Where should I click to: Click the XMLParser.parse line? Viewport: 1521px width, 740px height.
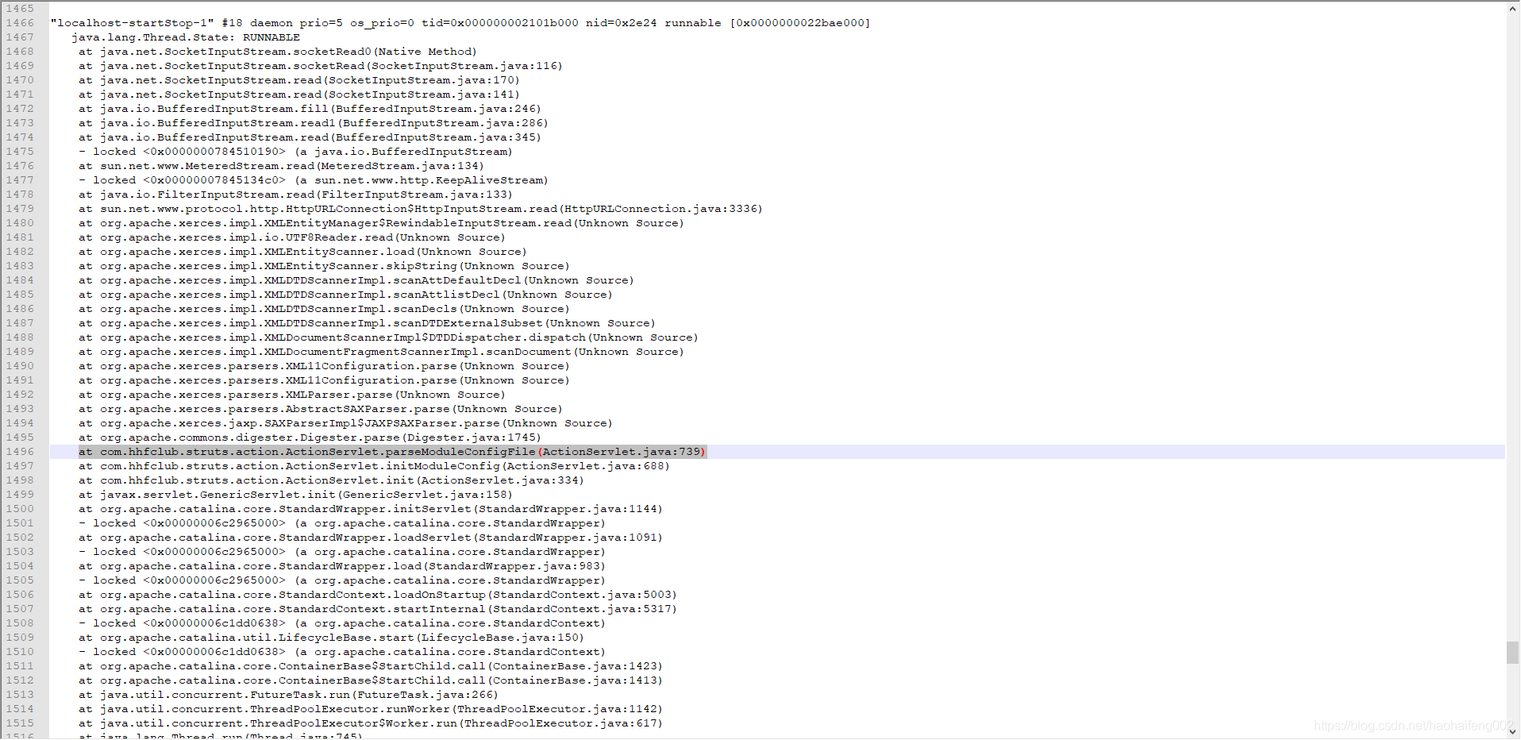[292, 395]
